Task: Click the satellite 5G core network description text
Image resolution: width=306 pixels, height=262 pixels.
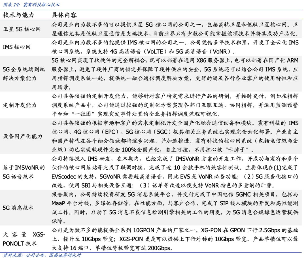Action: [175, 29]
